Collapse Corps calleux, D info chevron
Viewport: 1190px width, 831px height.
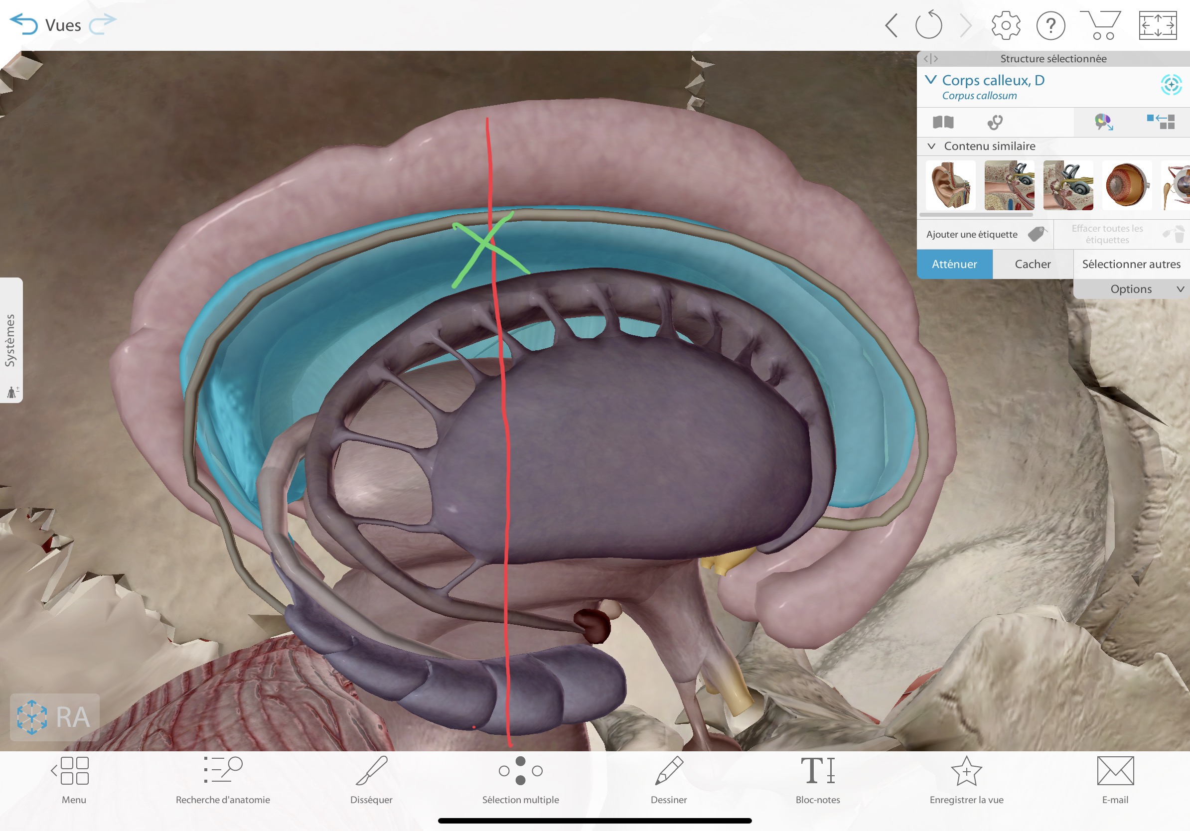(931, 80)
